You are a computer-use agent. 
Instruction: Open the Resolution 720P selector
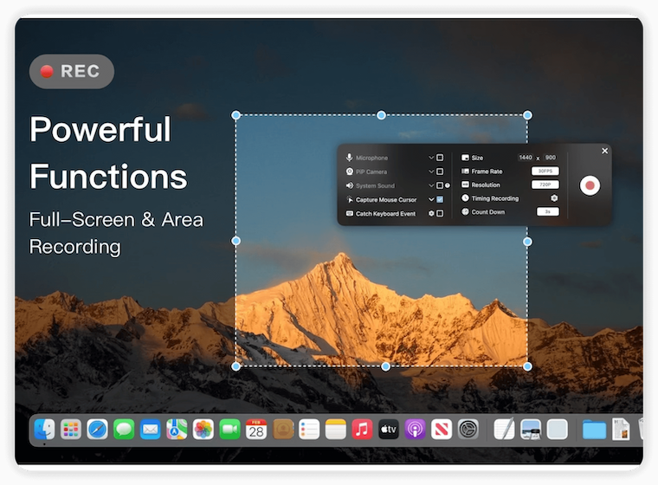point(545,184)
